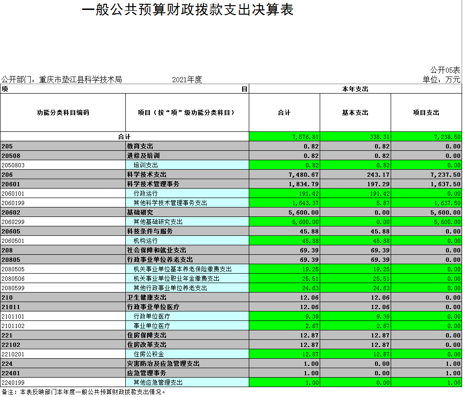Screen dimensions: 463x397
Task: Click the table title 一般公共预算财政拨款支出决算表
Action: [188, 10]
